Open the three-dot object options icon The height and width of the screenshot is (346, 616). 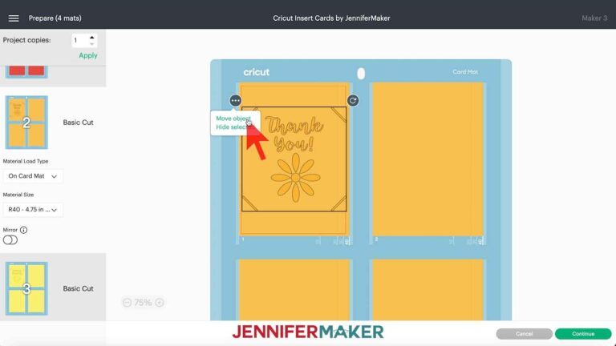(235, 101)
